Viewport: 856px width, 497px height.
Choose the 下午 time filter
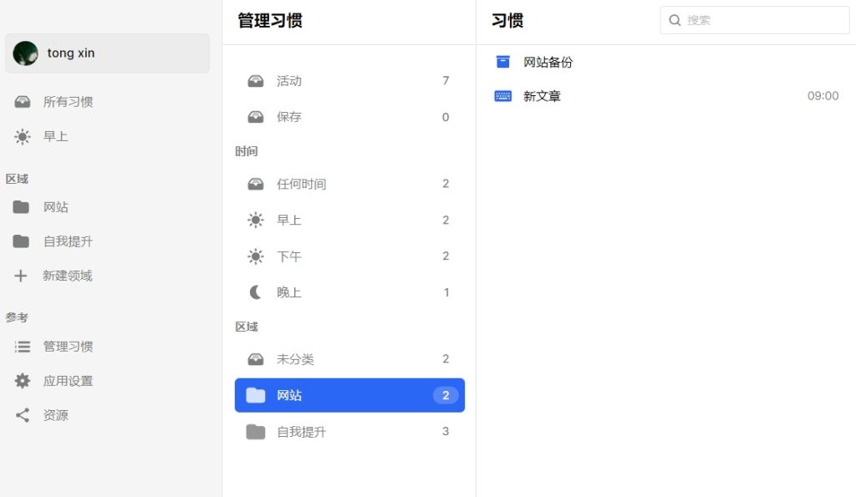pos(349,256)
